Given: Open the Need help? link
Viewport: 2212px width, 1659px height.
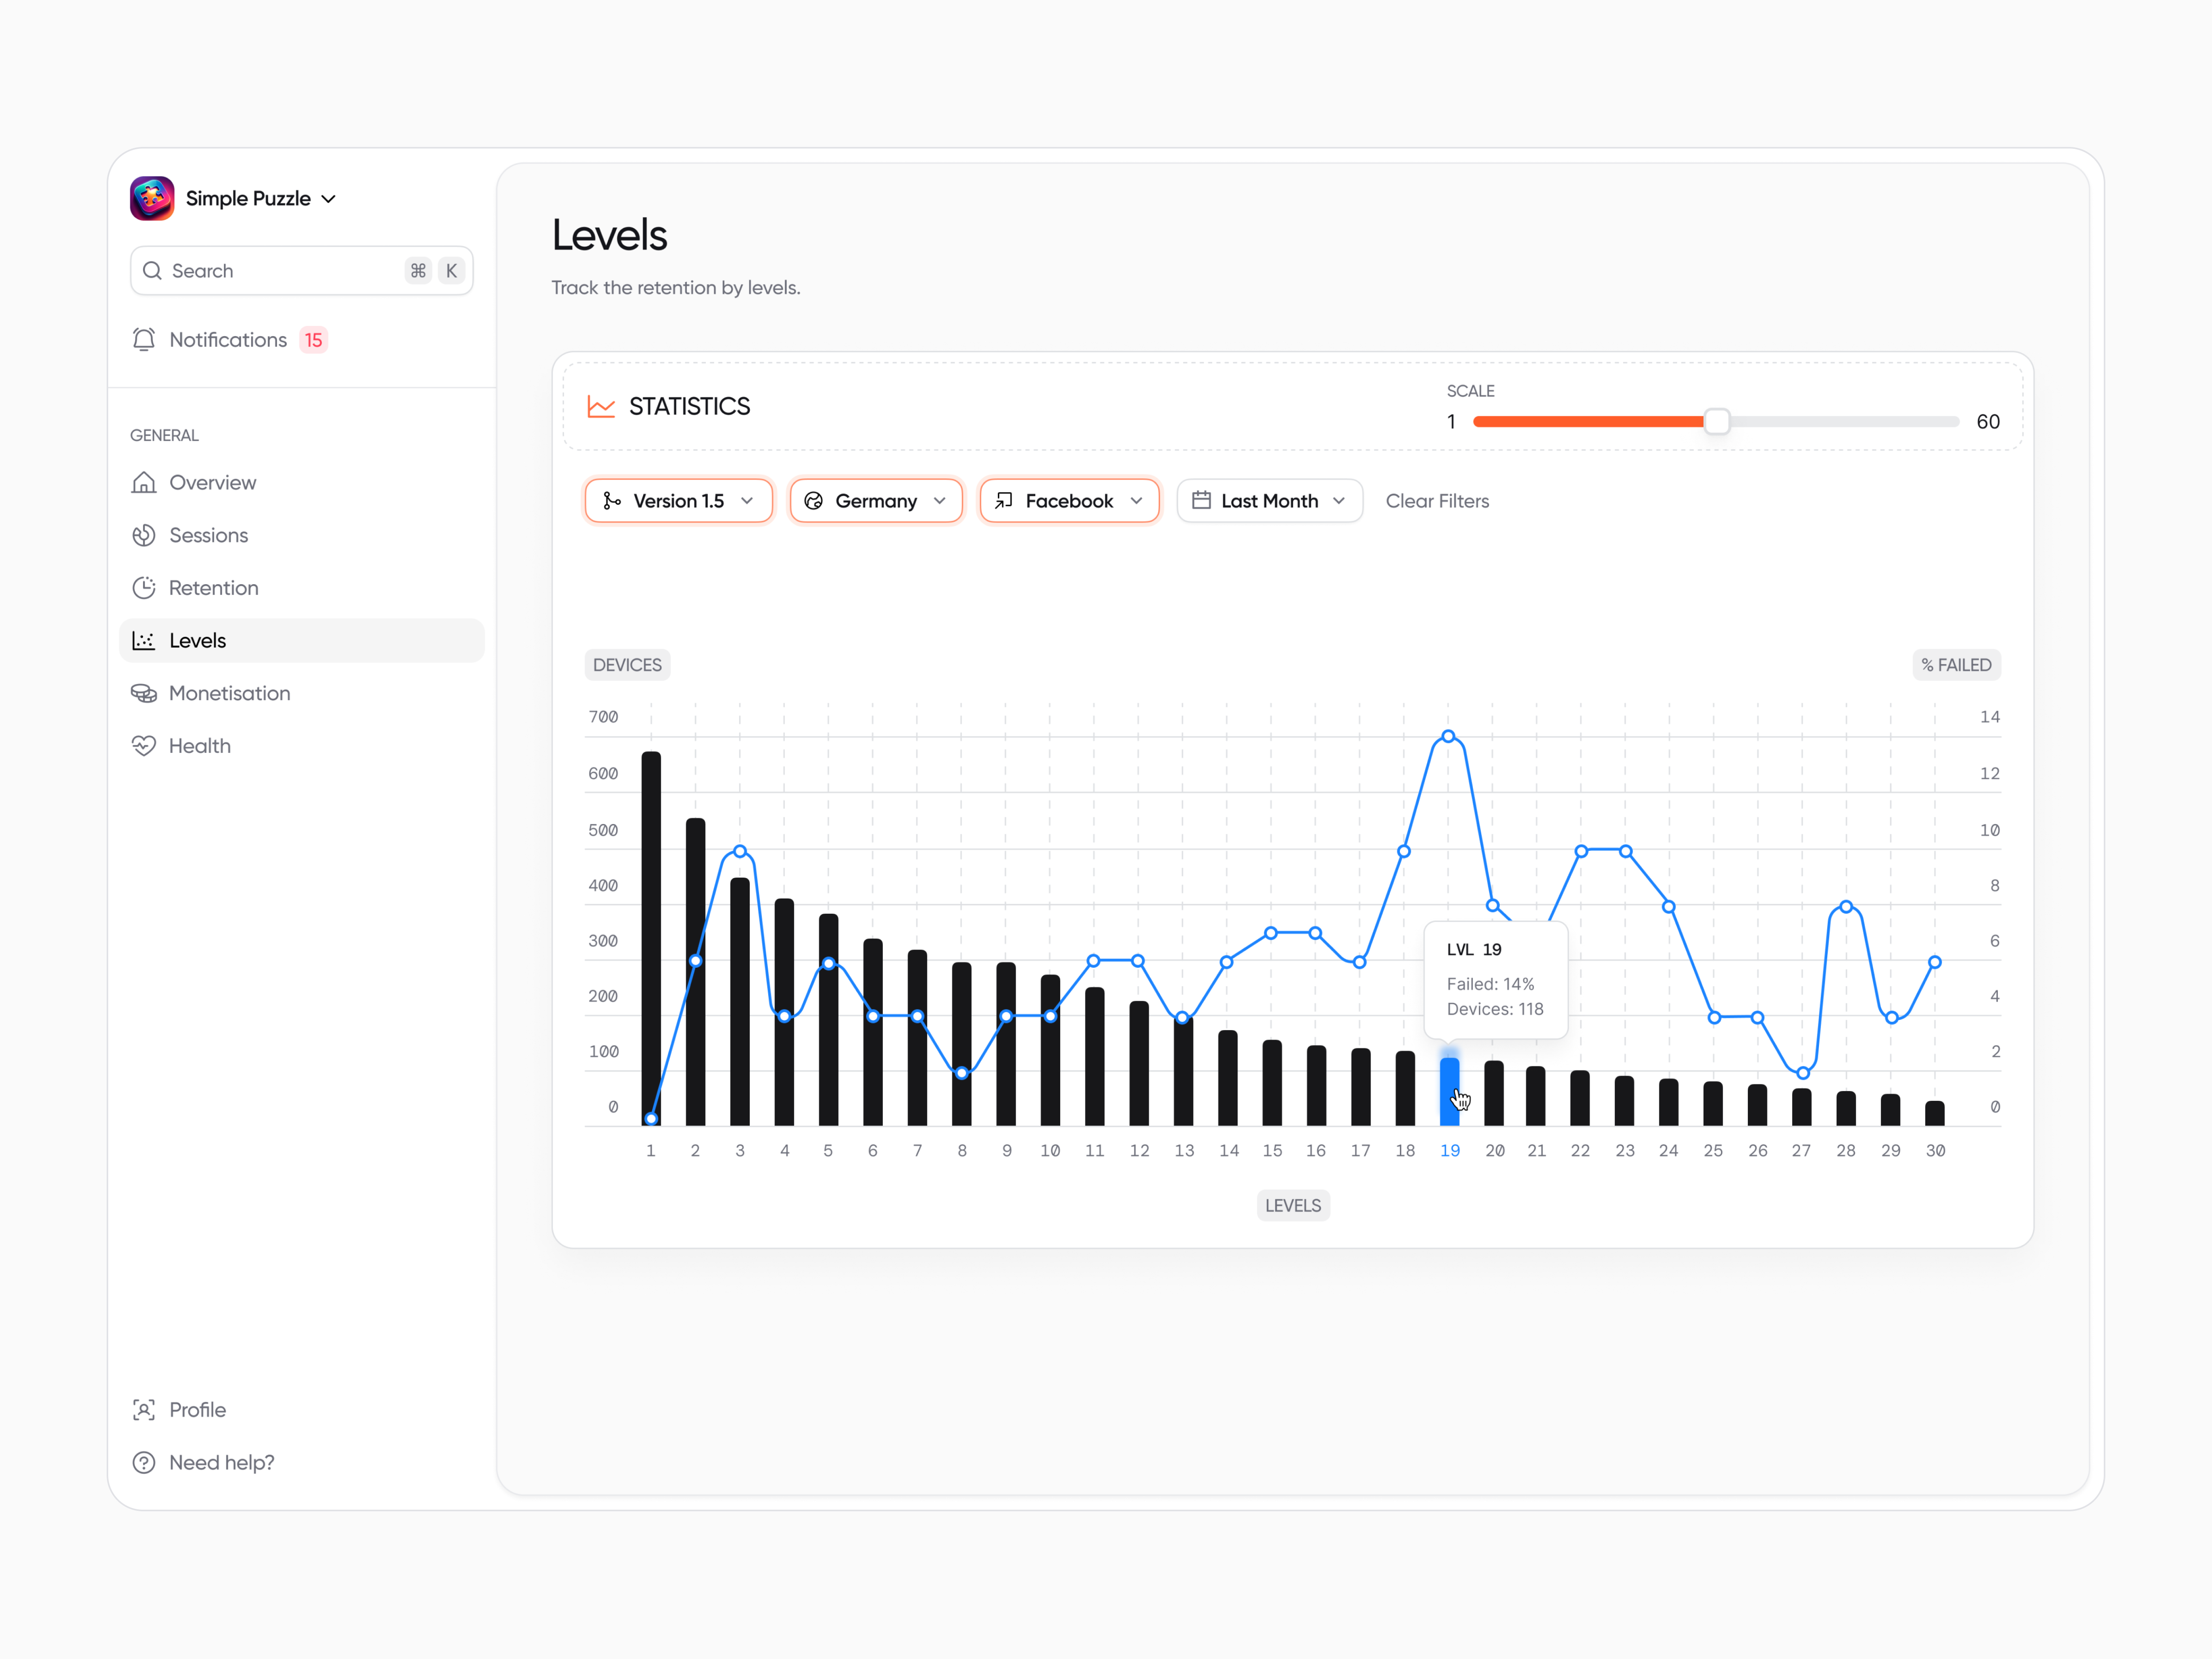Looking at the screenshot, I should click(x=222, y=1463).
